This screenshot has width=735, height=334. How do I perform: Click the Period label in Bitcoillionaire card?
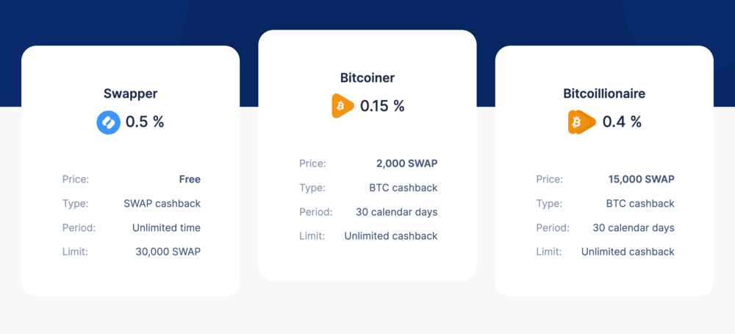coord(553,228)
